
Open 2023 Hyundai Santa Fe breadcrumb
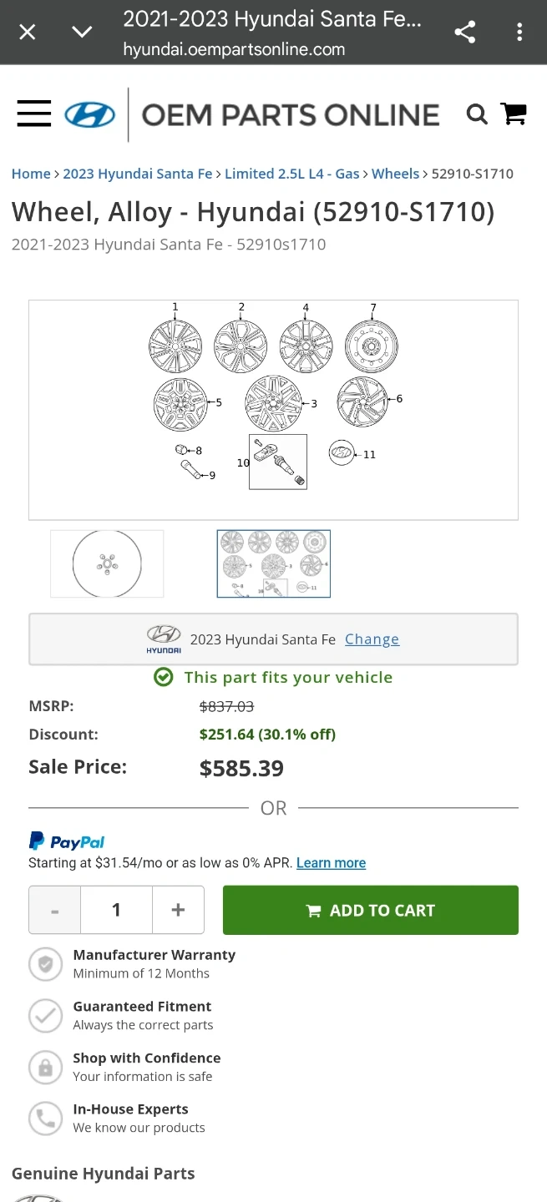click(x=138, y=174)
